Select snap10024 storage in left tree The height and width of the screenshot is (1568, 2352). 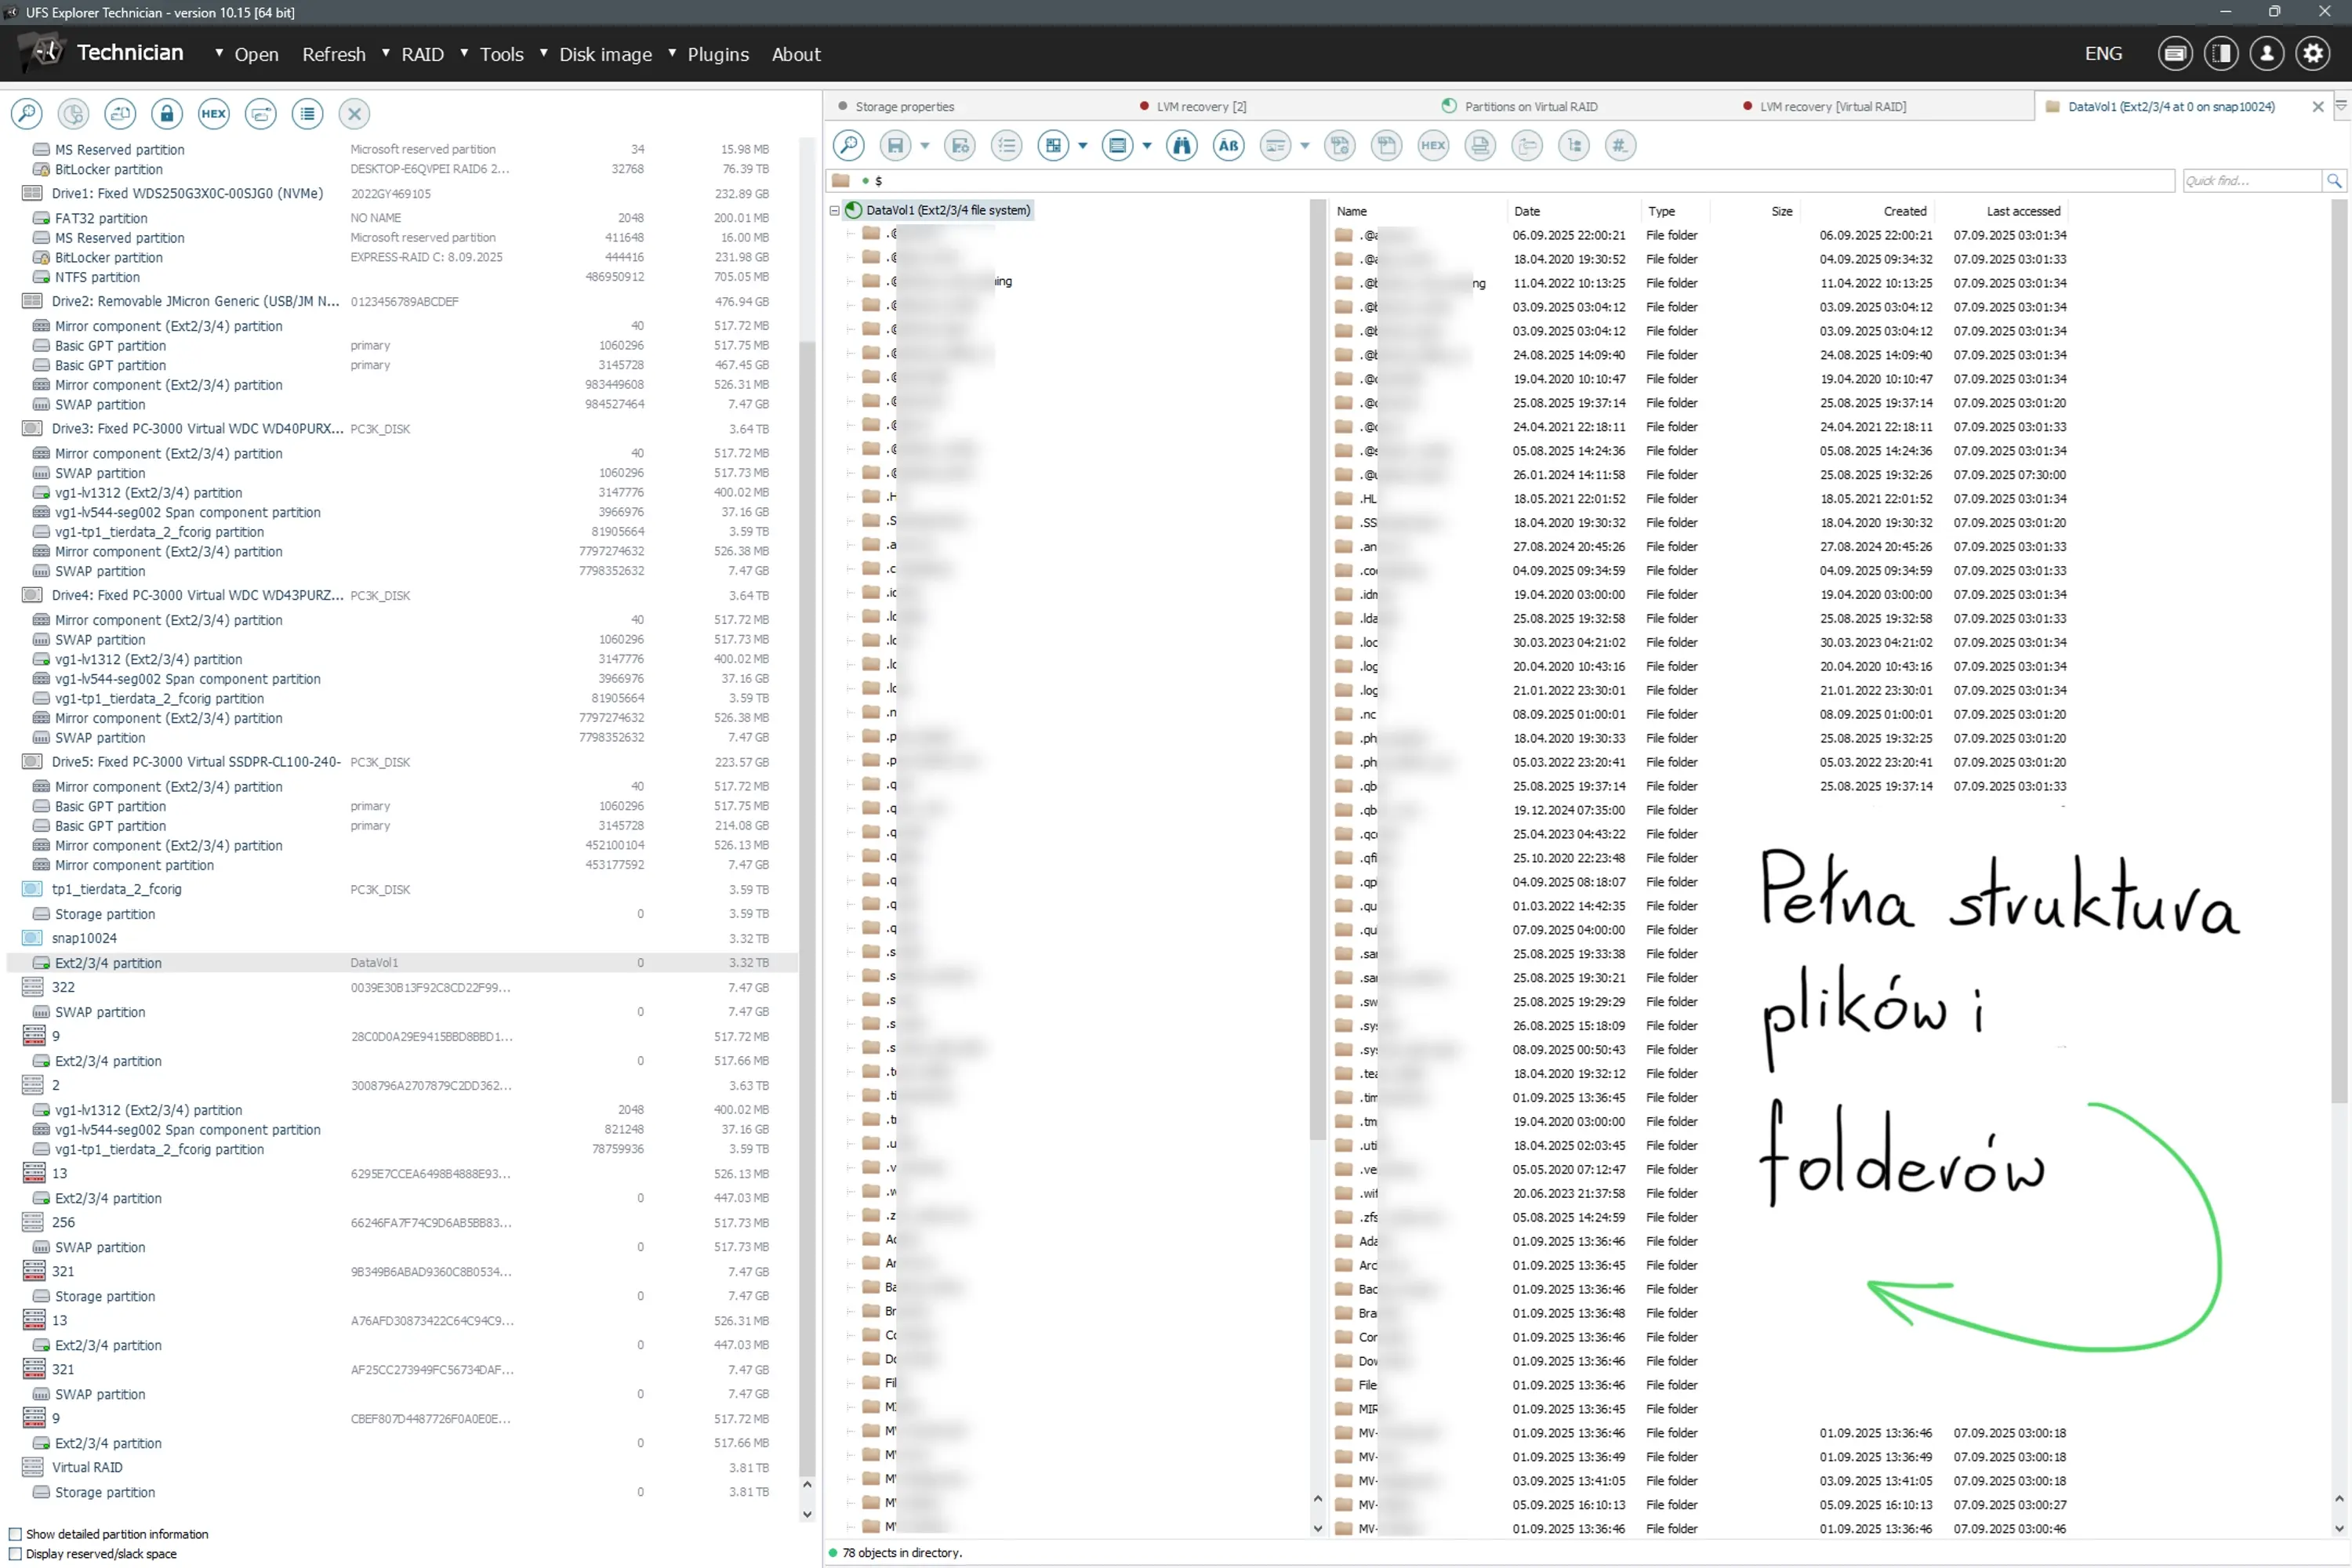click(84, 938)
